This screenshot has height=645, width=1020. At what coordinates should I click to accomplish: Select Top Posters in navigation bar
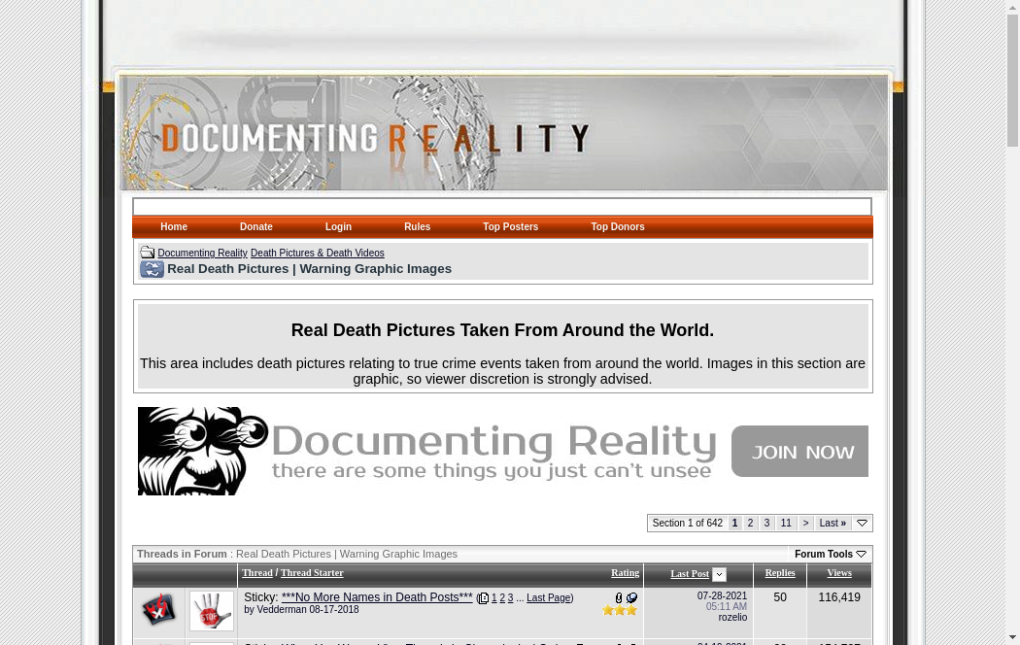click(510, 227)
